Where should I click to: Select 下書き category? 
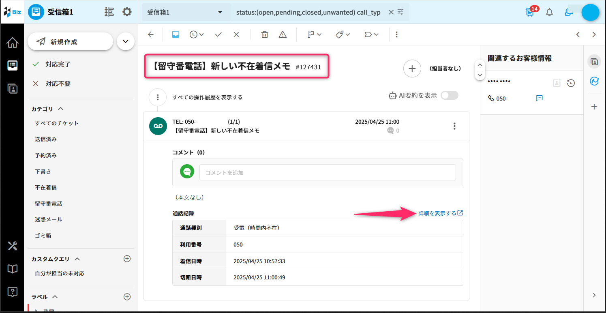43,172
